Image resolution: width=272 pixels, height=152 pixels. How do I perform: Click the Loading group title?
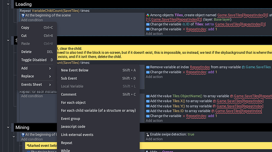23,4
